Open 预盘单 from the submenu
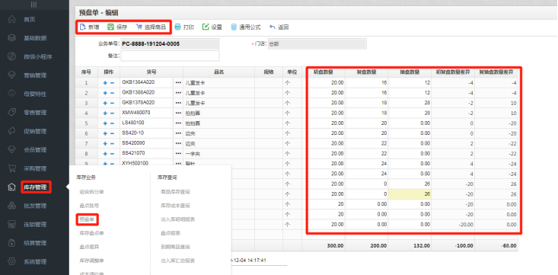Image resolution: width=558 pixels, height=275 pixels. coord(87,219)
